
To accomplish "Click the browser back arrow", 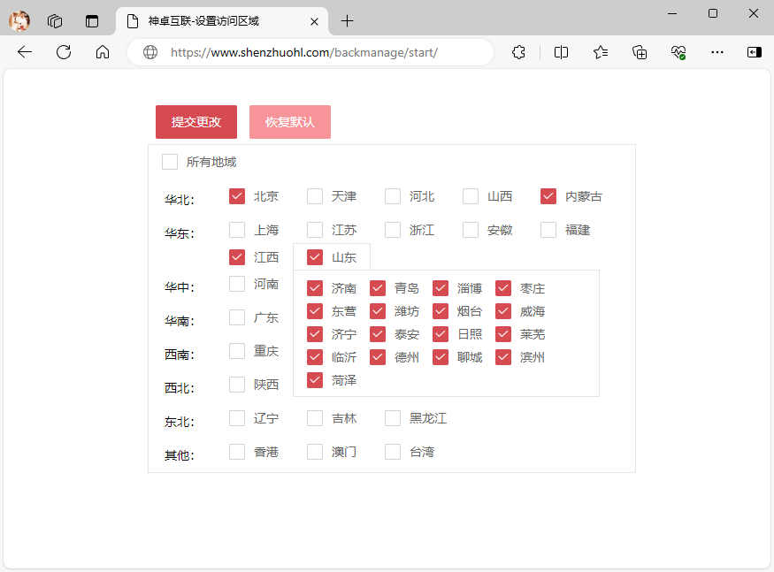I will (x=25, y=52).
